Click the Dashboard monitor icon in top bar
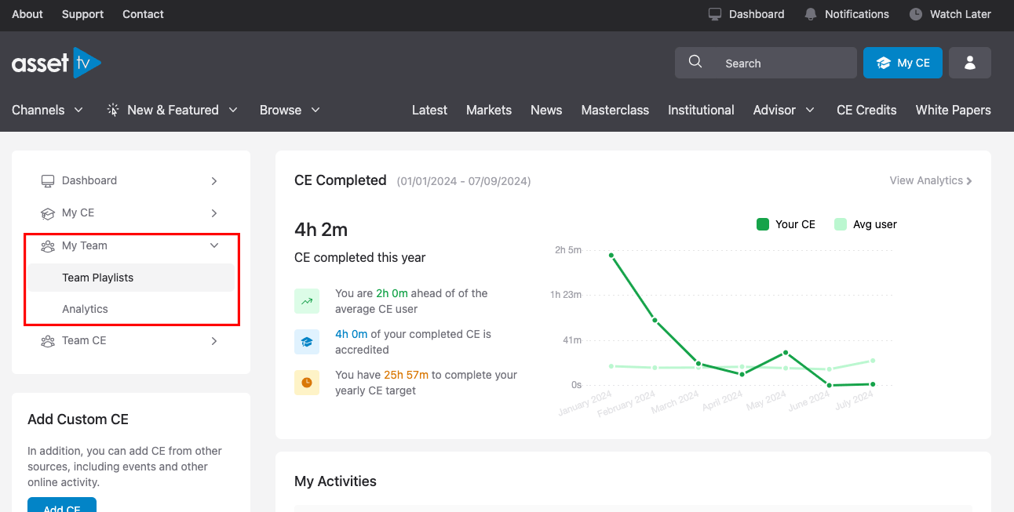Image resolution: width=1014 pixels, height=512 pixels. (x=714, y=14)
